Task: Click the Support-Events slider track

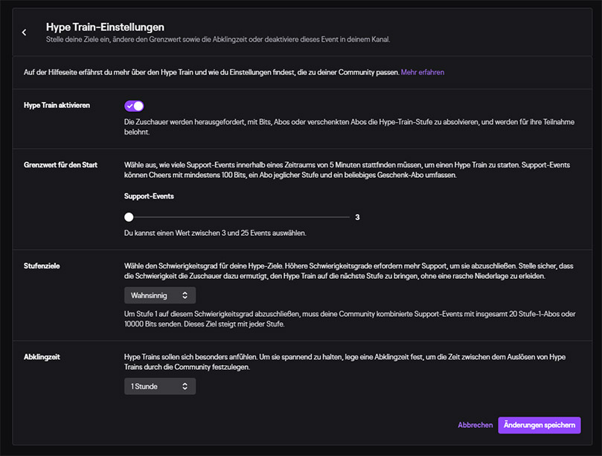Action: pos(237,217)
